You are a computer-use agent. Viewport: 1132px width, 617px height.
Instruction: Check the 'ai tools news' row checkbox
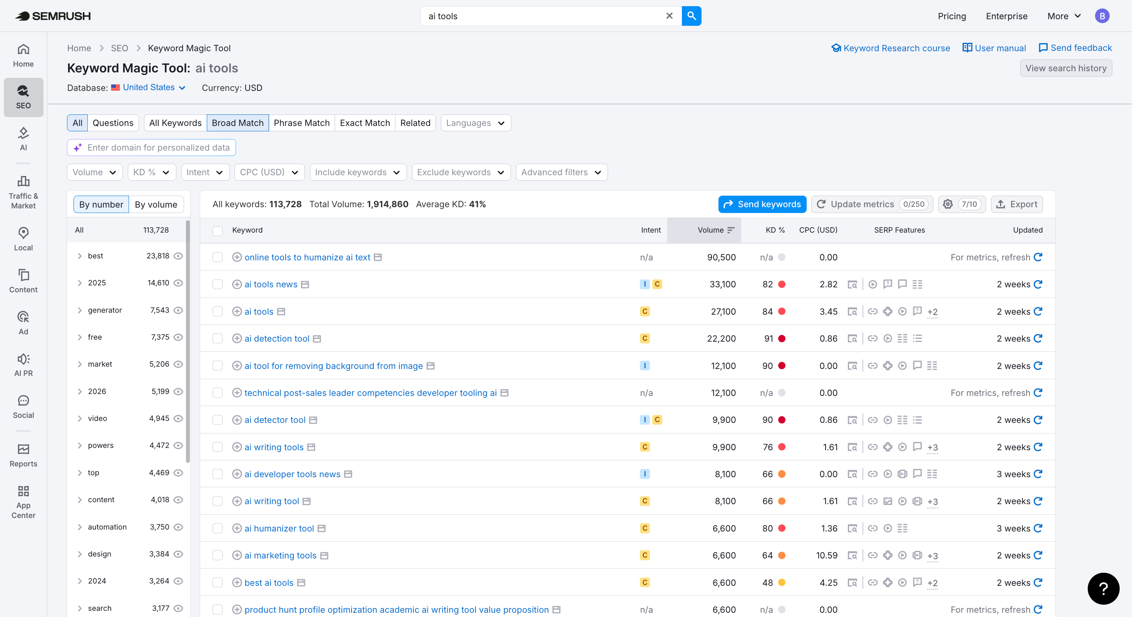(x=218, y=284)
